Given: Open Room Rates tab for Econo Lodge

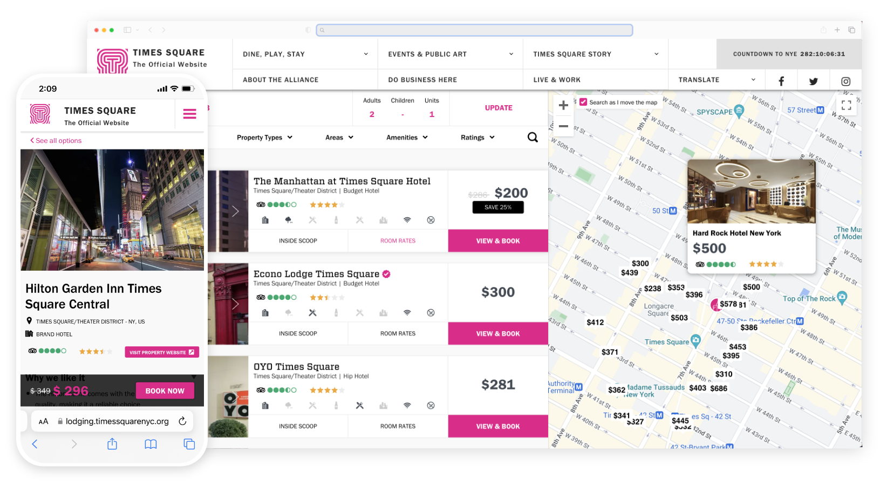Looking at the screenshot, I should 398,334.
